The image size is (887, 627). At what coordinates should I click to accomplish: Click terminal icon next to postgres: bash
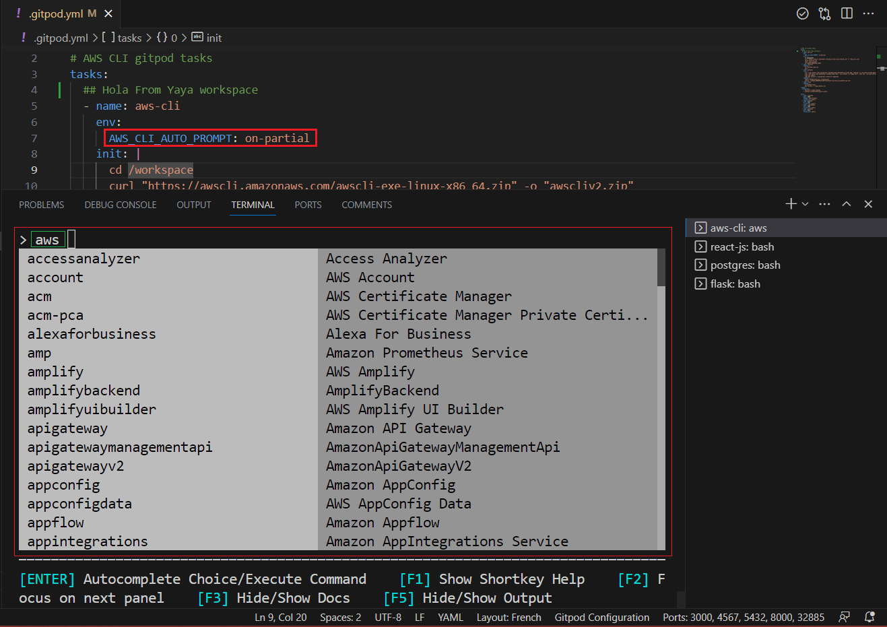(700, 265)
